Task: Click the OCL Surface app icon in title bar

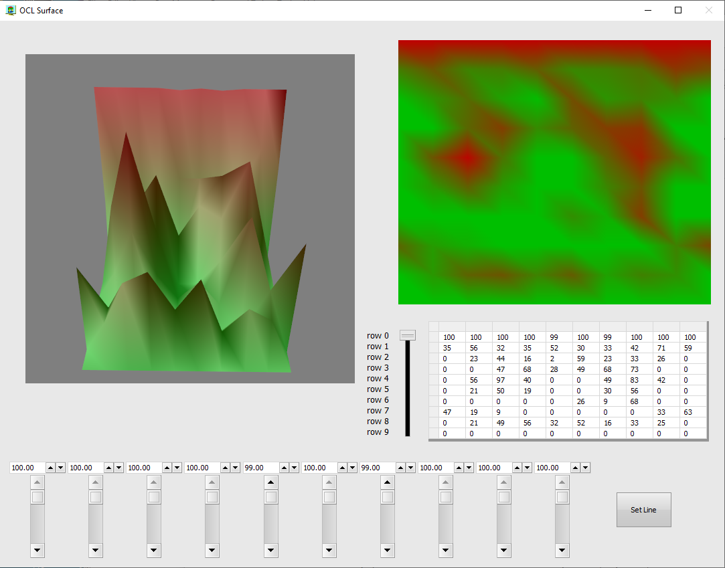Action: (11, 10)
